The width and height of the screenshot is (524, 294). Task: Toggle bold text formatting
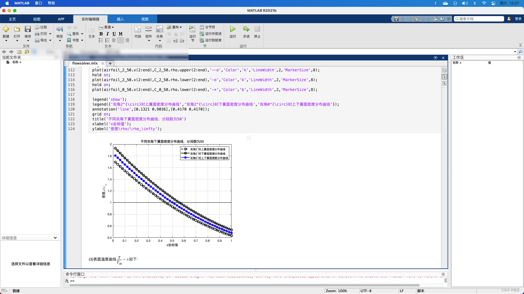click(101, 34)
